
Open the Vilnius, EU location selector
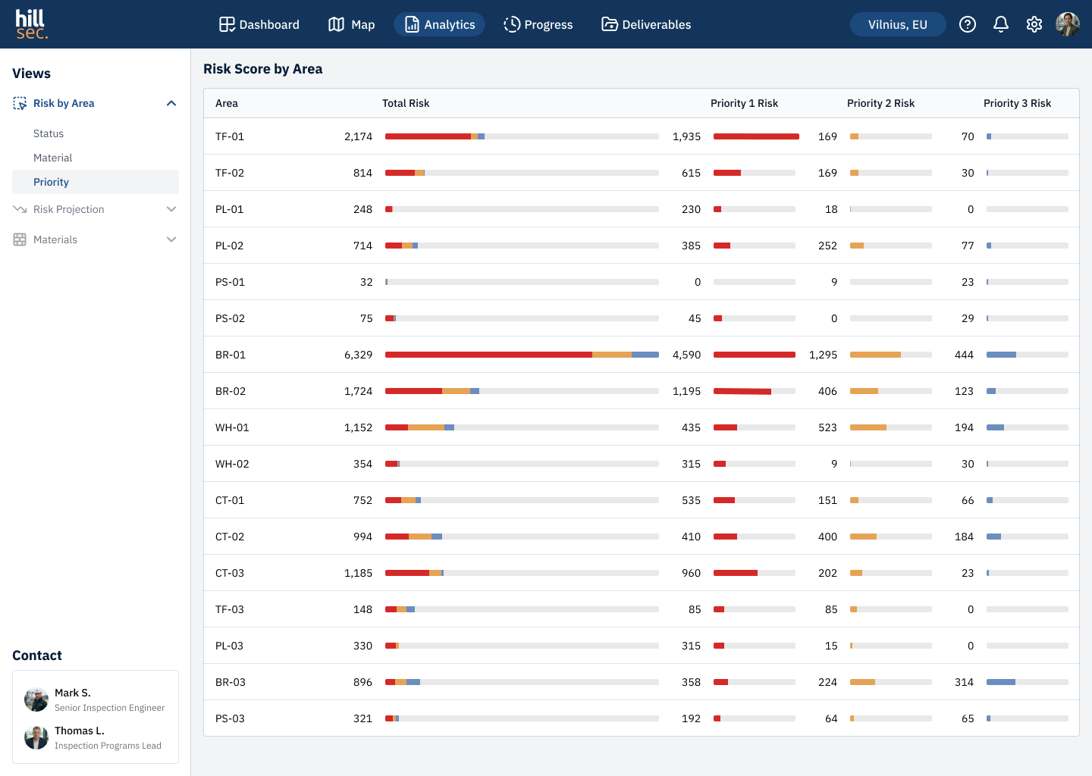coord(898,24)
